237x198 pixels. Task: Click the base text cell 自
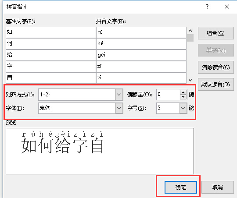coord(51,78)
